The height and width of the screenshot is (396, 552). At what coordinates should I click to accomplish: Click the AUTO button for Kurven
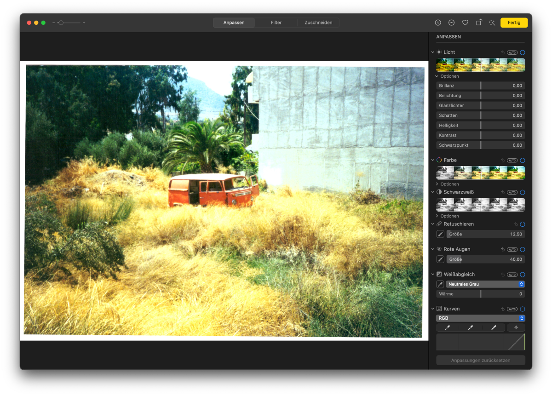click(x=512, y=309)
